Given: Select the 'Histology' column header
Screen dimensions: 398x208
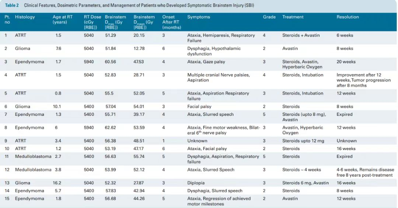Looking at the screenshot, I should [25, 17].
